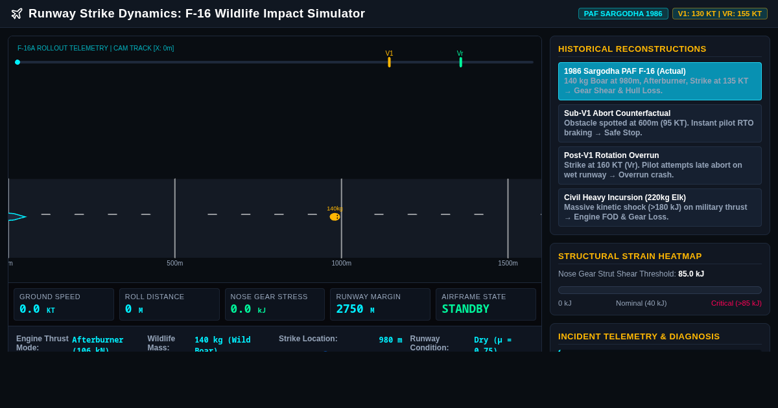This screenshot has width=778, height=408.
Task: Click the Nominal (40 kJ) heatmap label
Action: [641, 303]
